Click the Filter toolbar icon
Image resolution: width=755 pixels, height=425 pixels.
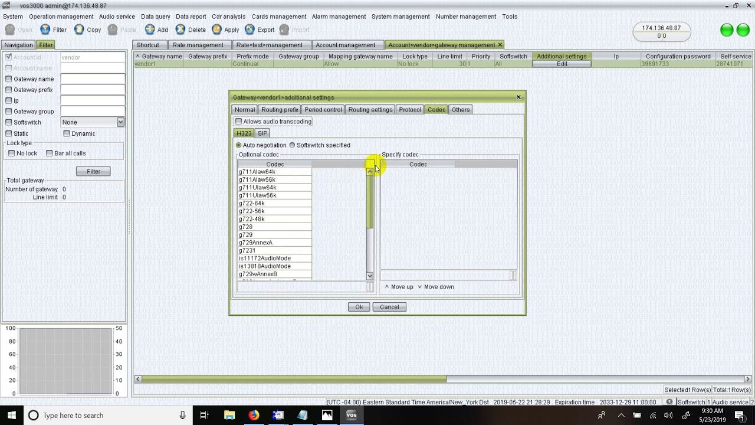[x=45, y=30]
